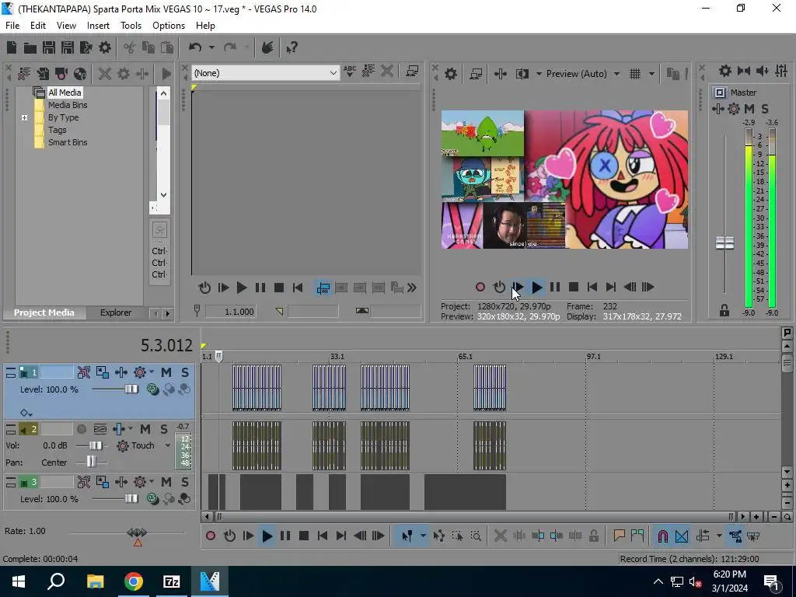Click the Render As icon
Image resolution: width=796 pixels, height=597 pixels.
86,47
